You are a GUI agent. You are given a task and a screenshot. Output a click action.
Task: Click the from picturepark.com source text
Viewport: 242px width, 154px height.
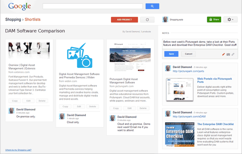click(122, 86)
